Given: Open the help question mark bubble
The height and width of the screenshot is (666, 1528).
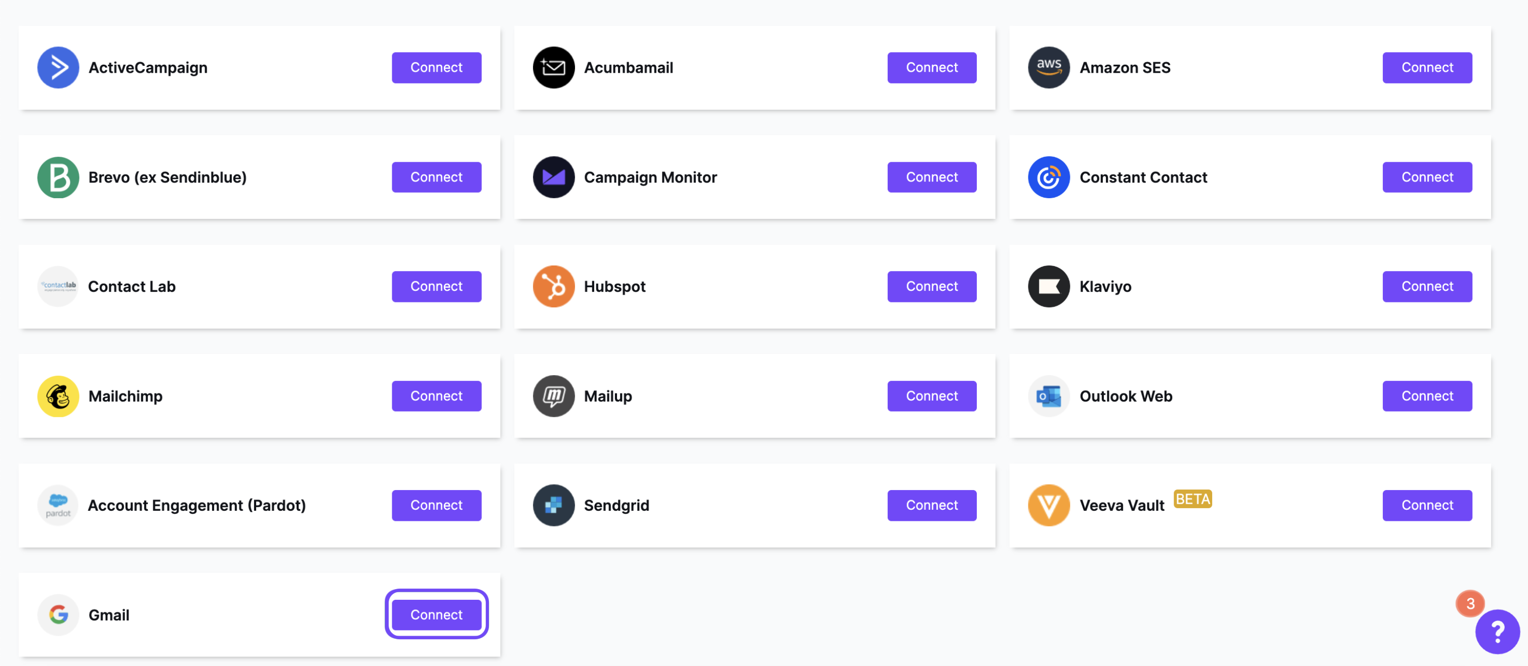Looking at the screenshot, I should pyautogui.click(x=1497, y=632).
